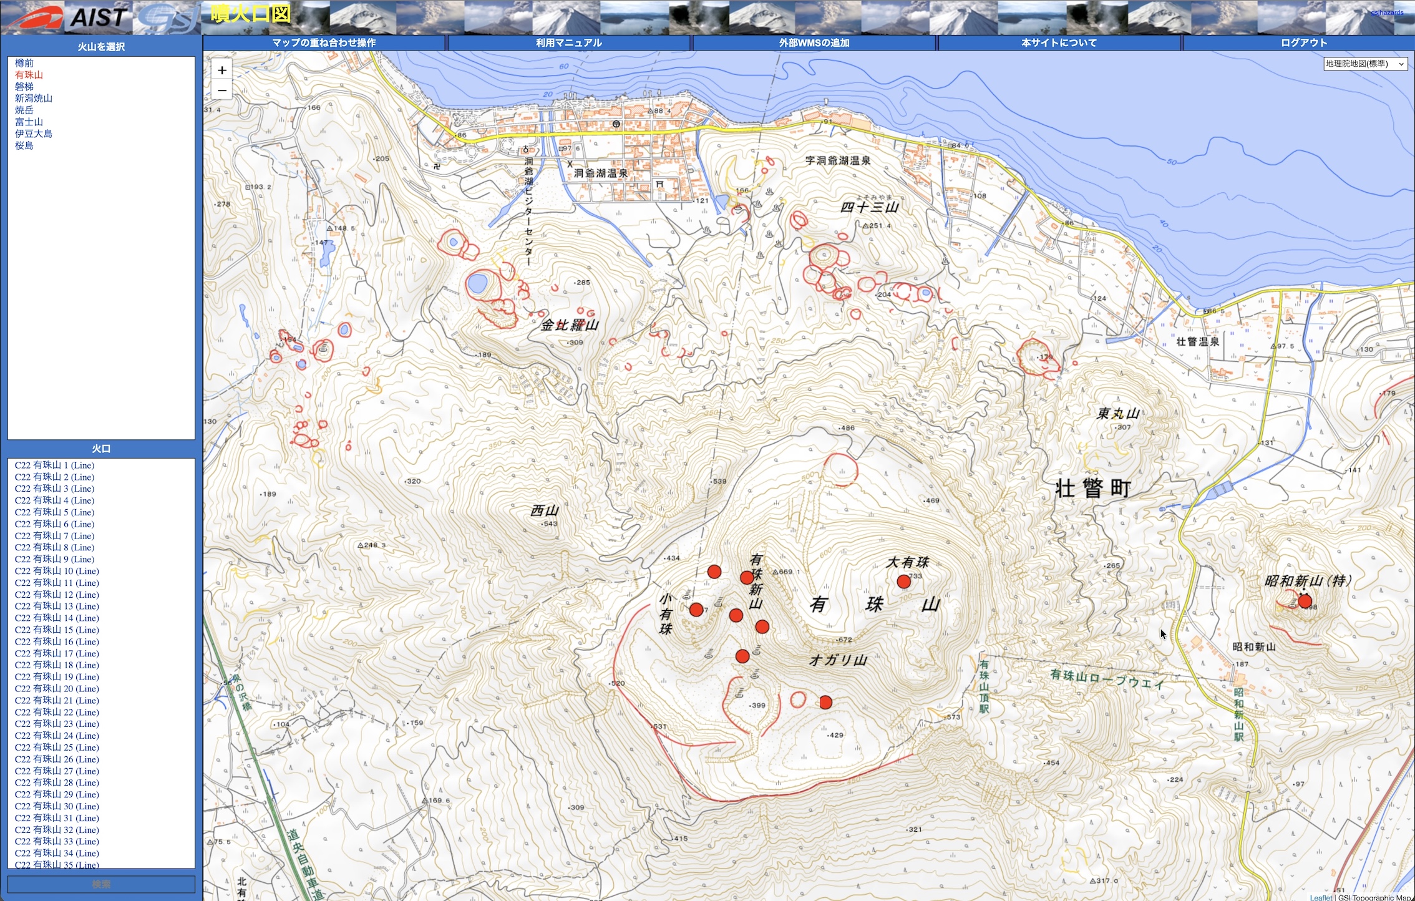Select 桜島 in the volcano list

(24, 145)
